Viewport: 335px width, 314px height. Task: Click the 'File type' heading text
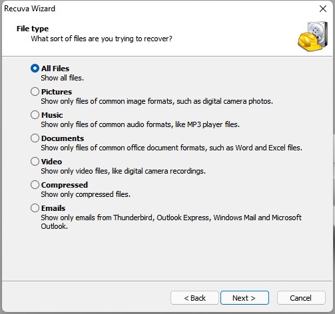[33, 29]
